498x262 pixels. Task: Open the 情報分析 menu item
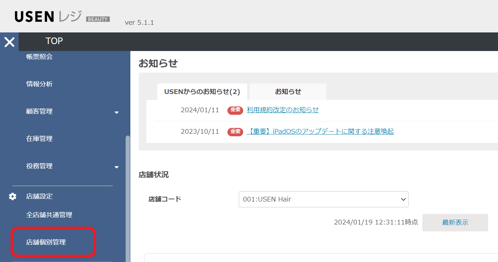pos(39,84)
